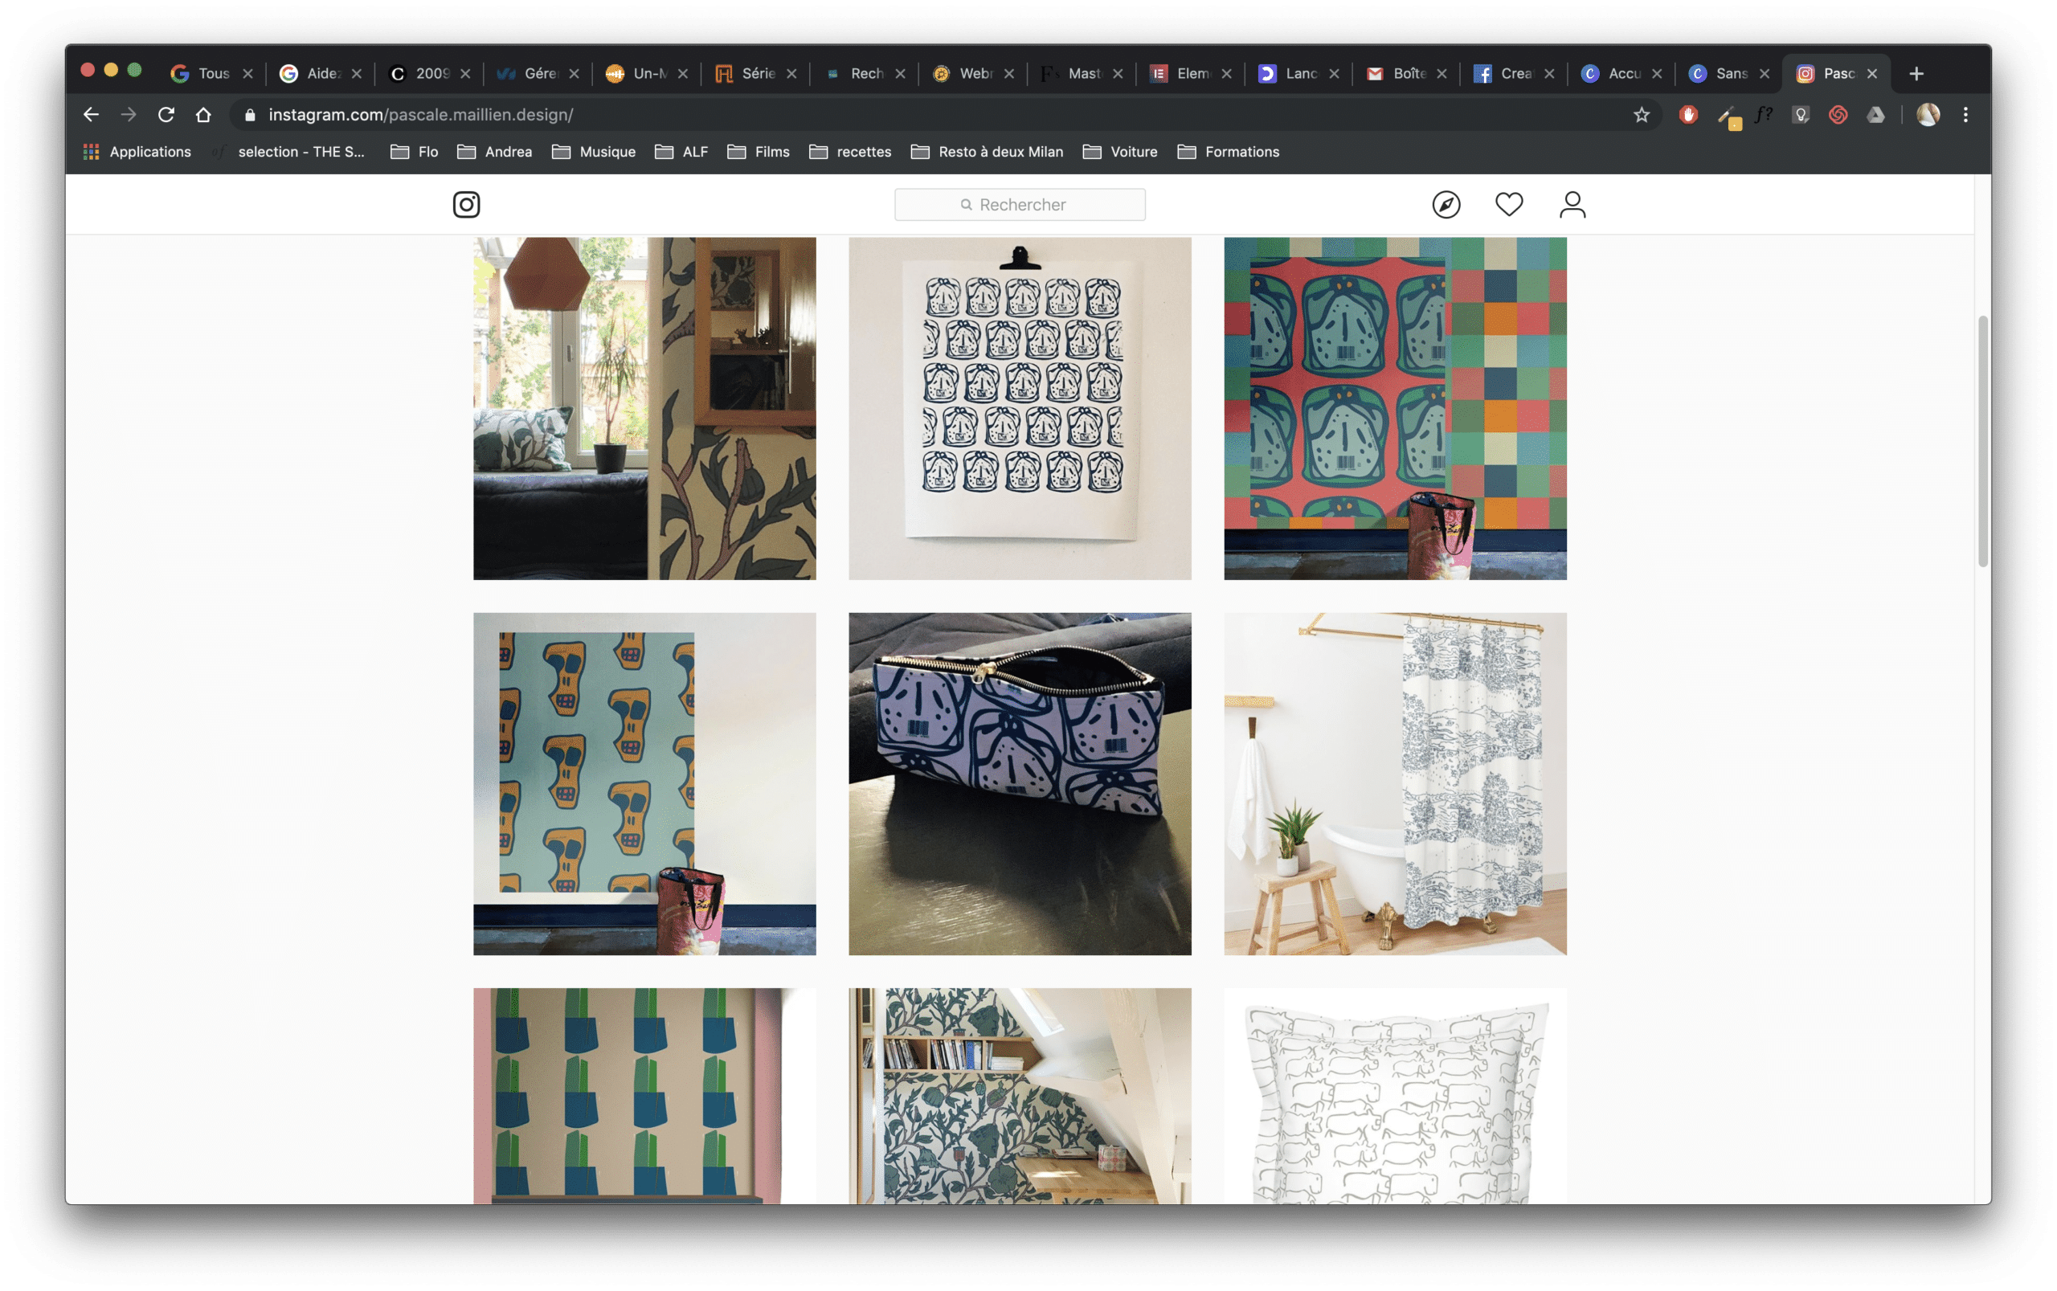Open the blue patterned pouch post
The image size is (2057, 1291).
click(1020, 783)
